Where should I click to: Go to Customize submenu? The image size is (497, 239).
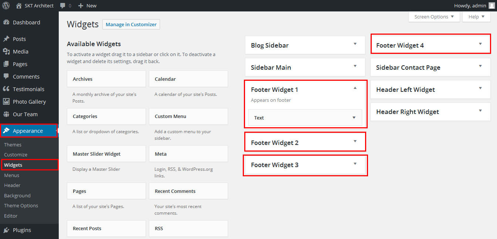[16, 155]
